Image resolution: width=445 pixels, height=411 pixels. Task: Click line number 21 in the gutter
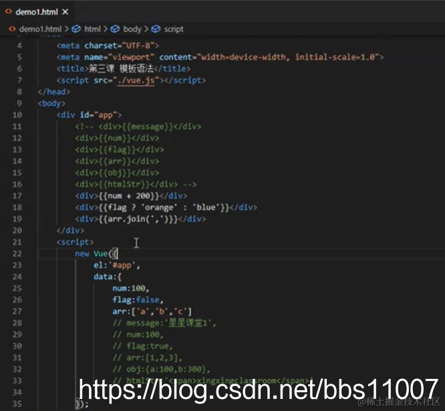pos(17,242)
